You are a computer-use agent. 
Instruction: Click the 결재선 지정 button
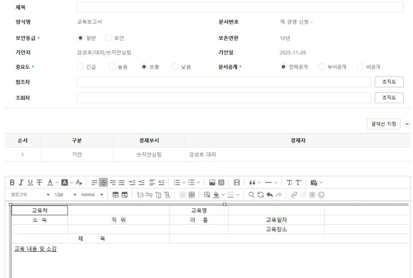pyautogui.click(x=384, y=124)
